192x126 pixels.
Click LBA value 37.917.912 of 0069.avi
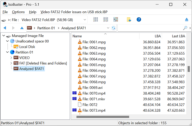[x=151, y=87]
